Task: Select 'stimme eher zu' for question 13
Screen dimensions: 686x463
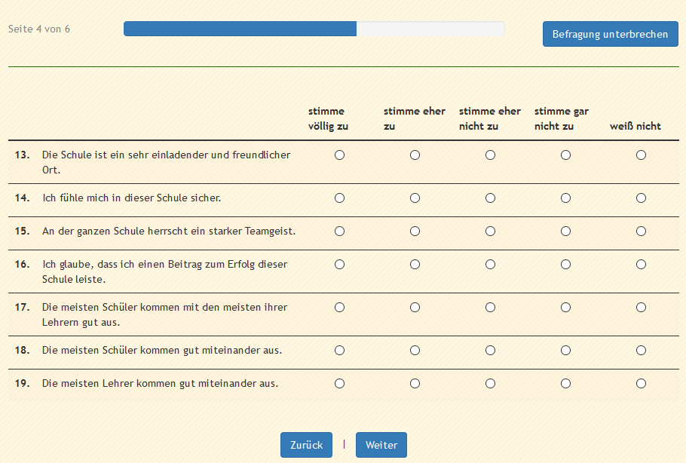Action: (x=415, y=155)
